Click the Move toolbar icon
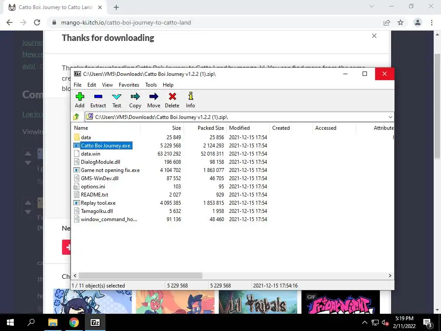 coord(154,97)
